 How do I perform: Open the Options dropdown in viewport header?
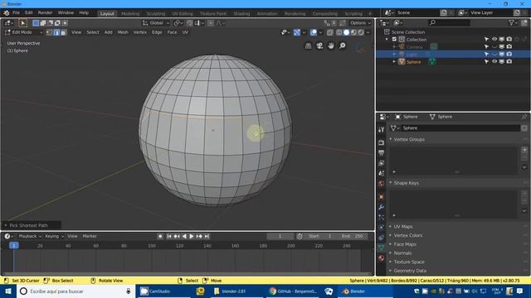[x=361, y=23]
